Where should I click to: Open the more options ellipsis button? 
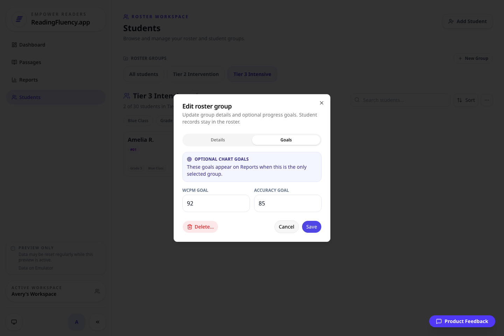(x=487, y=100)
